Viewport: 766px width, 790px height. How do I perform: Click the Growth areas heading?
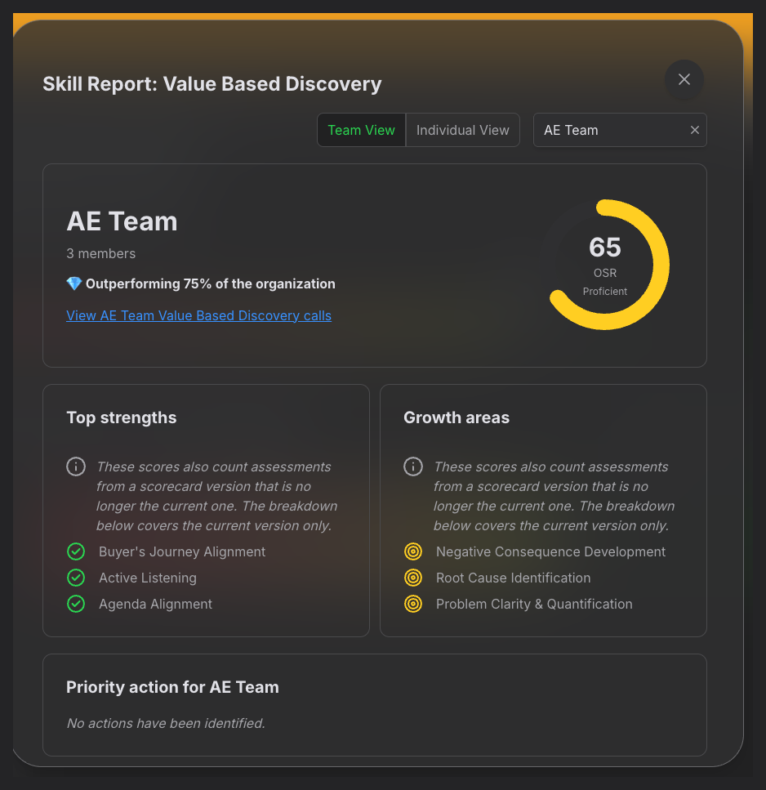[x=456, y=417]
